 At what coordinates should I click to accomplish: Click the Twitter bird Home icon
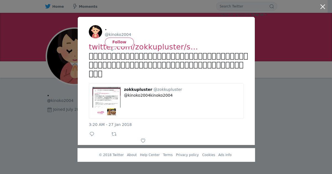click(48, 6)
